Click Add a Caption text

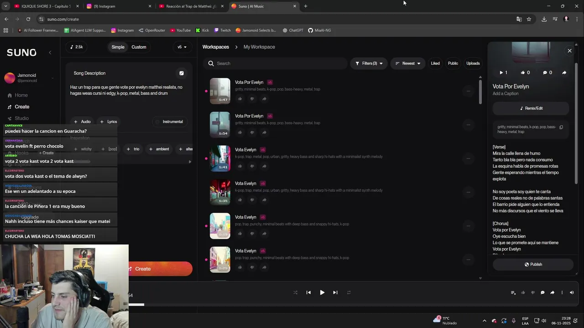point(506,94)
